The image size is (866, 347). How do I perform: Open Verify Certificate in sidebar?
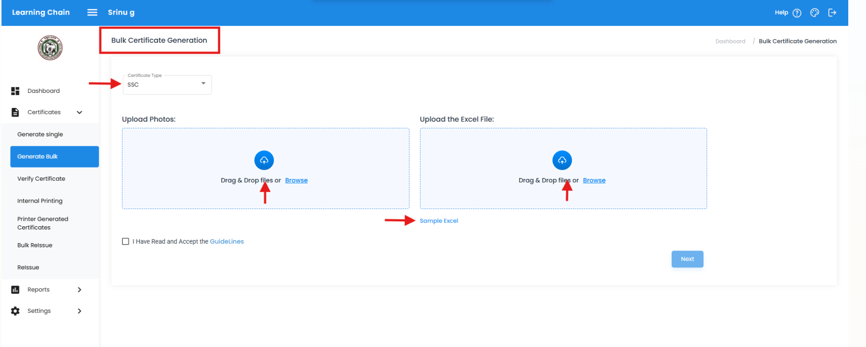(x=41, y=179)
